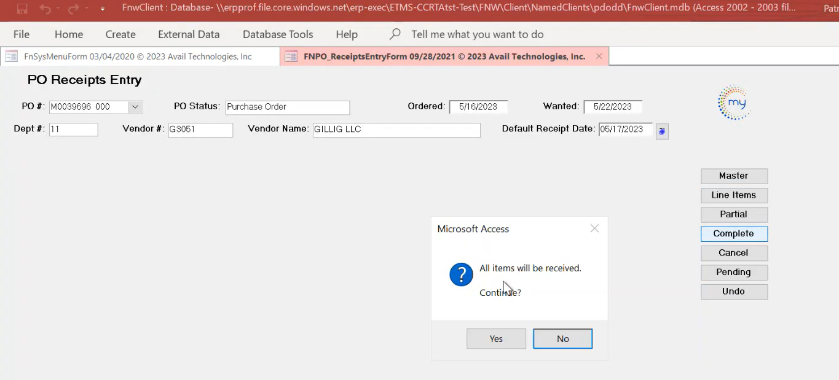839x380 pixels.
Task: Click the Tell me search magnifier icon
Action: pyautogui.click(x=395, y=34)
